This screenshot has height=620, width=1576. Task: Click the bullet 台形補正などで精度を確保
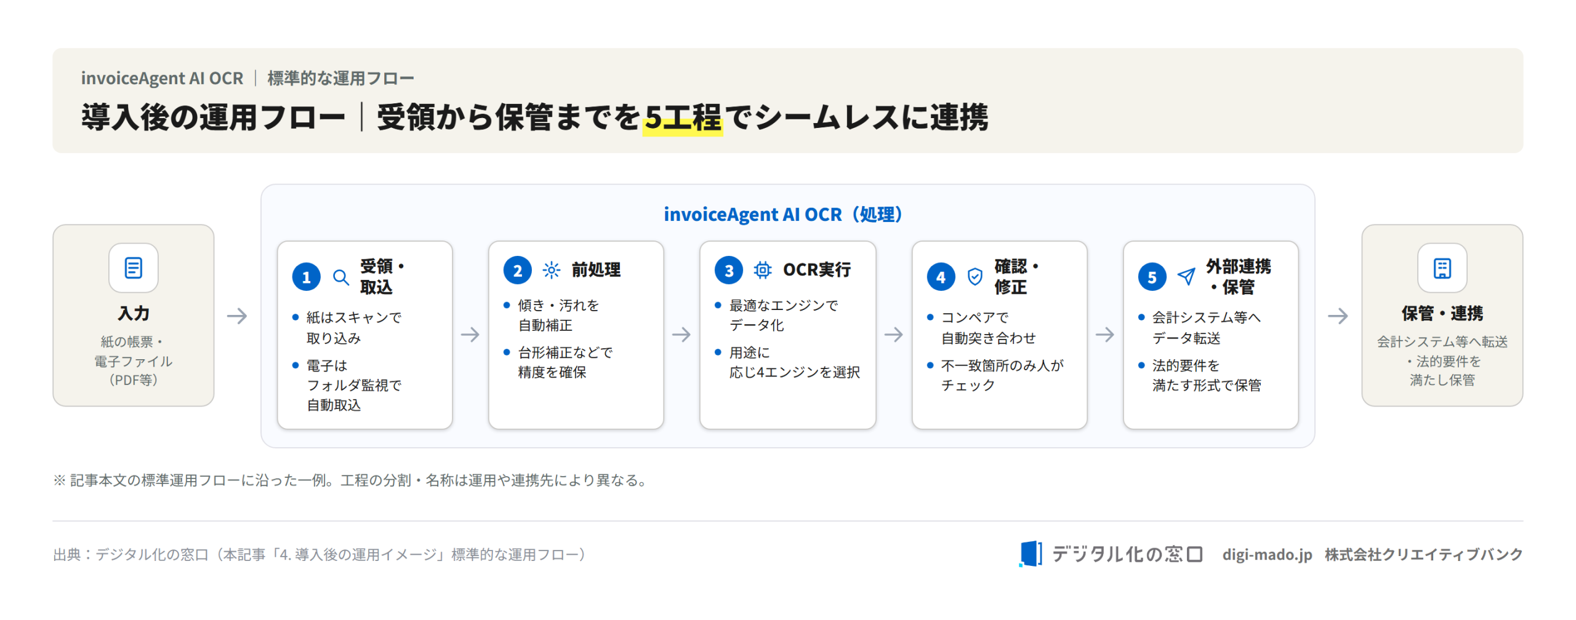(x=558, y=362)
